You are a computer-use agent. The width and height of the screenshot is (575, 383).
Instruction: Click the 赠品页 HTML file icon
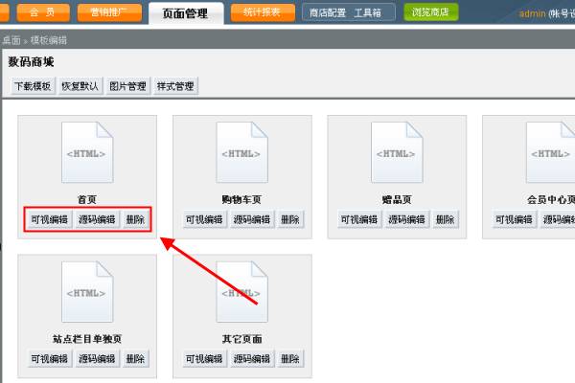(x=397, y=152)
